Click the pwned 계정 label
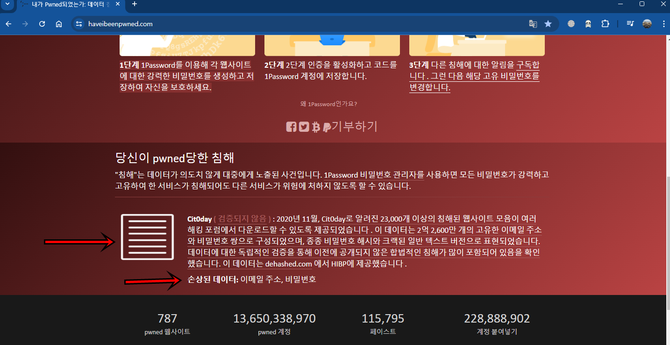Image resolution: width=670 pixels, height=345 pixels. [274, 332]
